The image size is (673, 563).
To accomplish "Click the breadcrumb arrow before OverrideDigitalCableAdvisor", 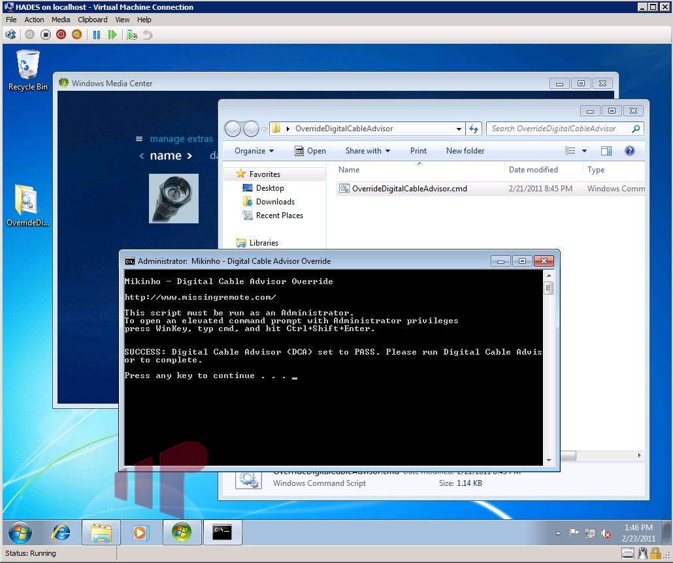I will [287, 129].
